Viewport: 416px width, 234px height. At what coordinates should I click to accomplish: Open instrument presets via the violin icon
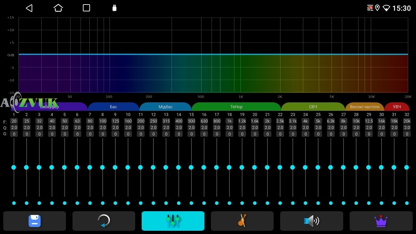[242, 221]
